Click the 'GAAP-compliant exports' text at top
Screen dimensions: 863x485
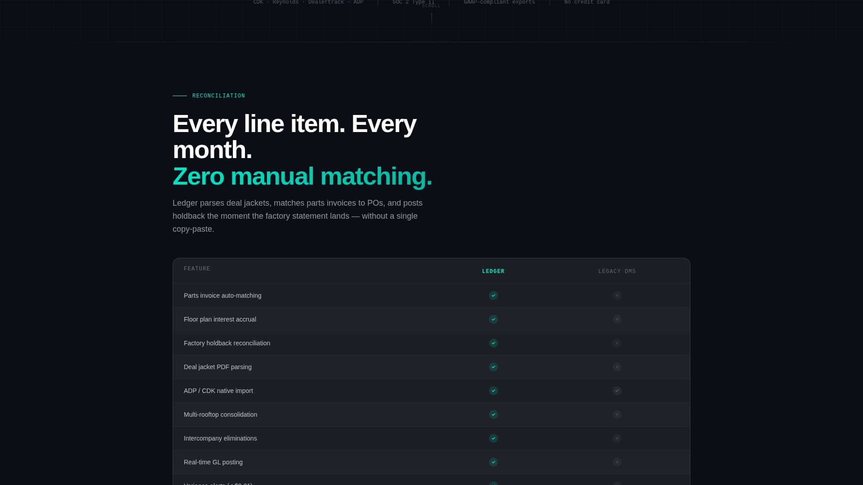coord(499,2)
